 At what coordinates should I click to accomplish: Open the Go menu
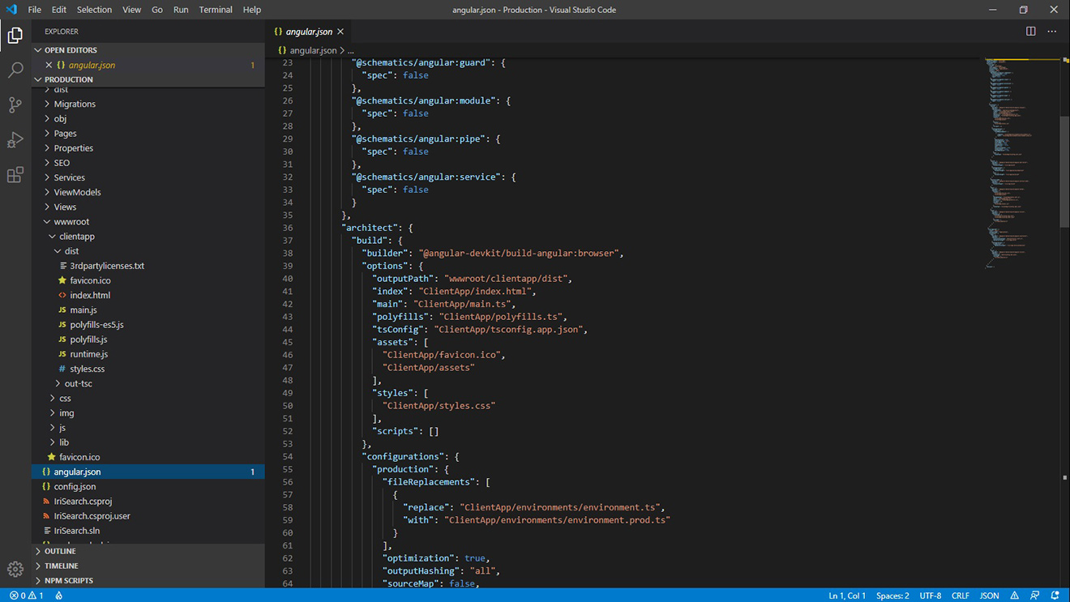click(x=157, y=10)
